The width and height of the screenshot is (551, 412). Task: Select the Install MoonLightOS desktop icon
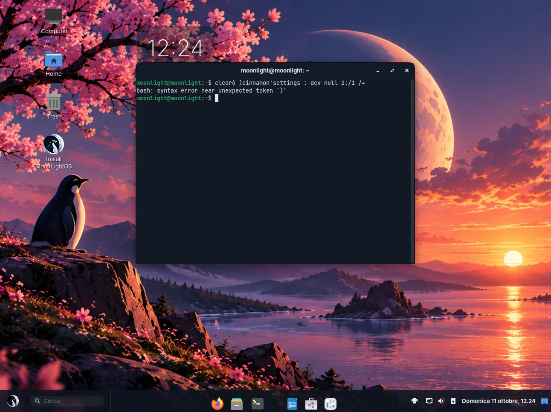coord(54,152)
